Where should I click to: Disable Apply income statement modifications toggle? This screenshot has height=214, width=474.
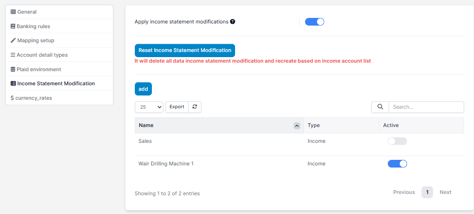tap(314, 22)
